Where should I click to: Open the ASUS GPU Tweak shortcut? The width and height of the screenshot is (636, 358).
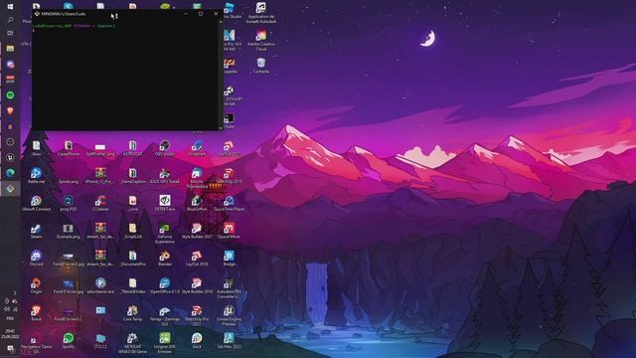pos(164,175)
